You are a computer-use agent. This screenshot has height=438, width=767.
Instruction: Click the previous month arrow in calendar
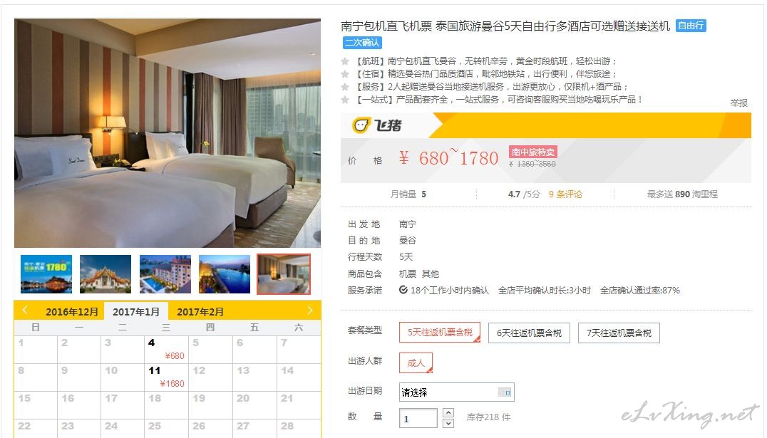pos(25,311)
